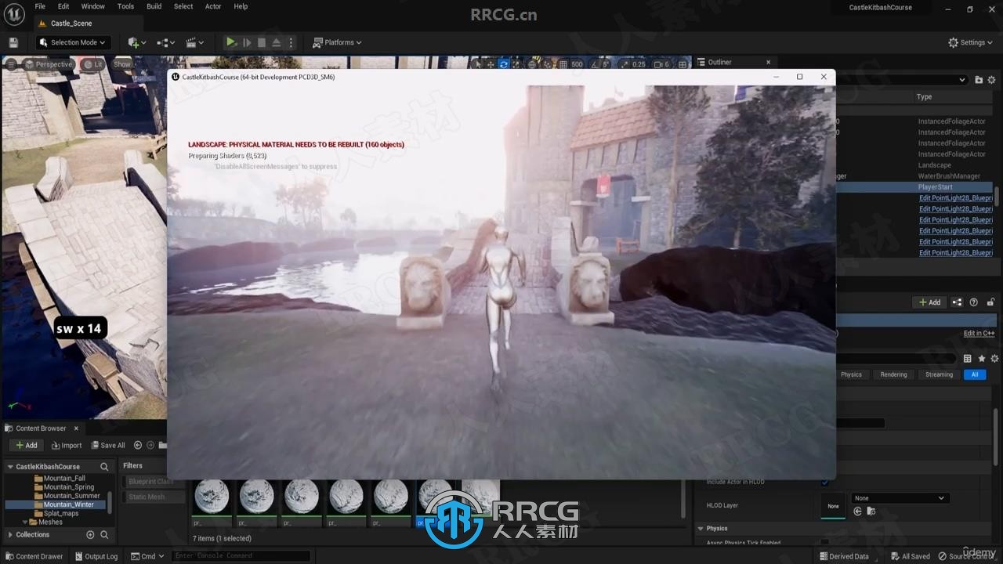Open the Tools menu
The height and width of the screenshot is (564, 1003).
pyautogui.click(x=125, y=6)
